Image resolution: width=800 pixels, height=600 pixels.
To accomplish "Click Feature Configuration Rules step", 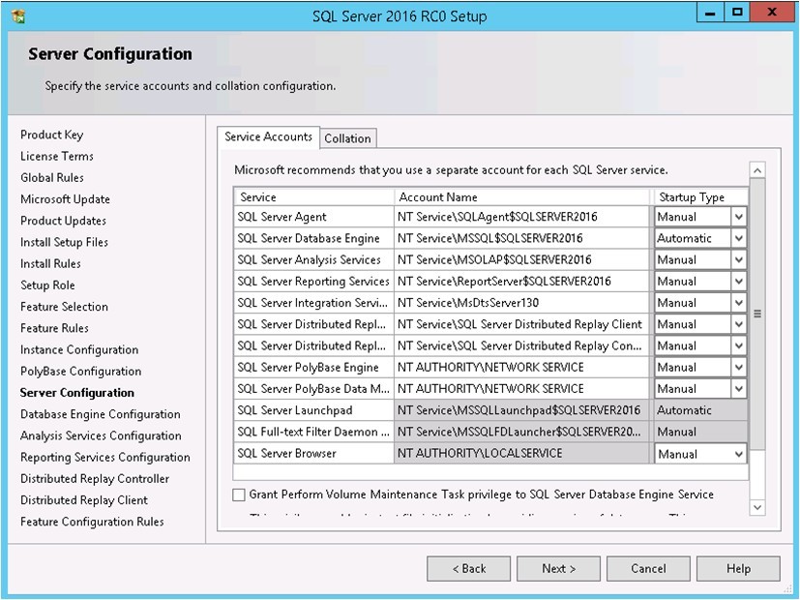I will pyautogui.click(x=92, y=521).
